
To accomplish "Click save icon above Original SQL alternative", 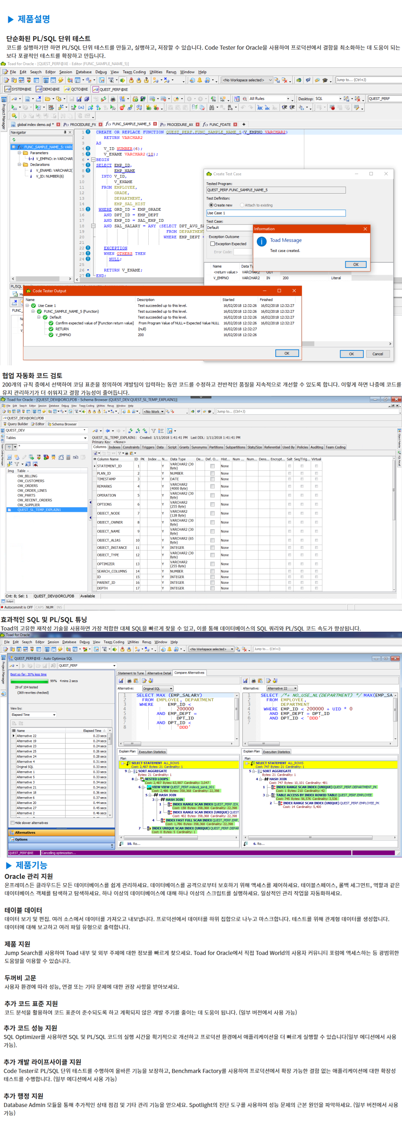I will [x=121, y=680].
